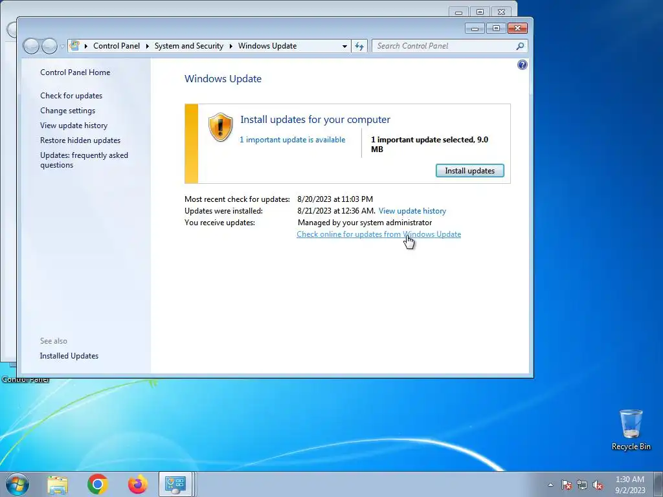Expand the arrow before Control Panel breadcrumb
This screenshot has width=663, height=497.
coord(86,46)
